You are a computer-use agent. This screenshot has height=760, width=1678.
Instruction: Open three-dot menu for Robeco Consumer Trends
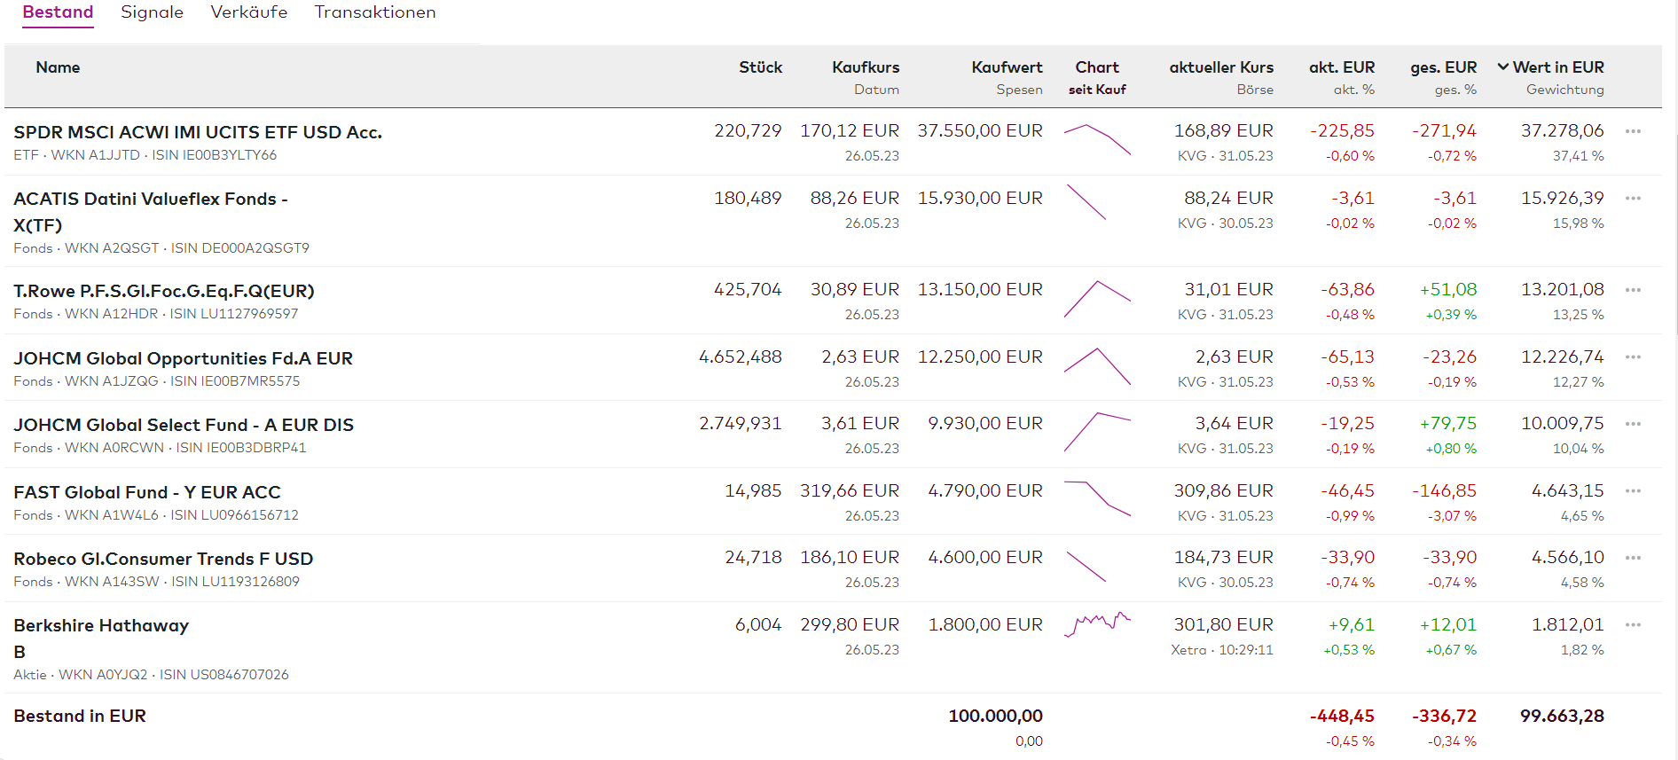[x=1633, y=558]
